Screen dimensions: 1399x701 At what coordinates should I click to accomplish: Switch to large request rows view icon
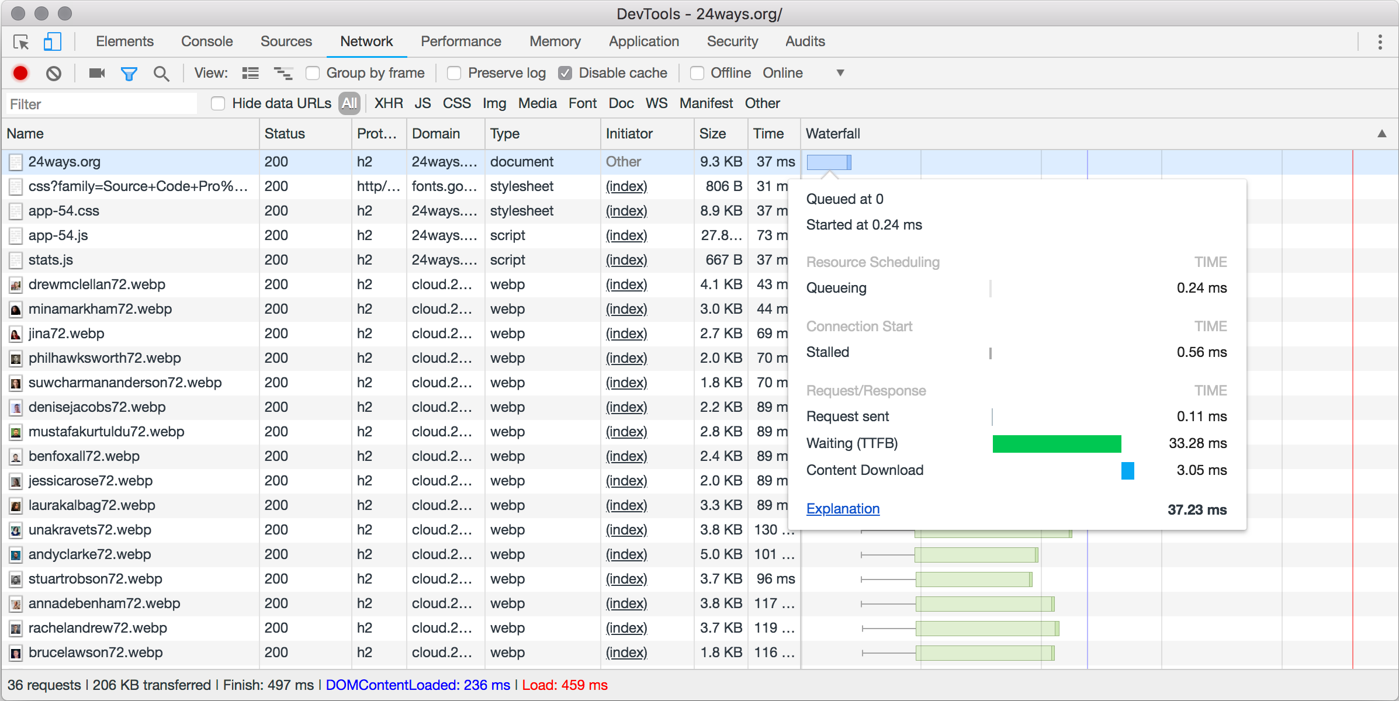coord(251,73)
